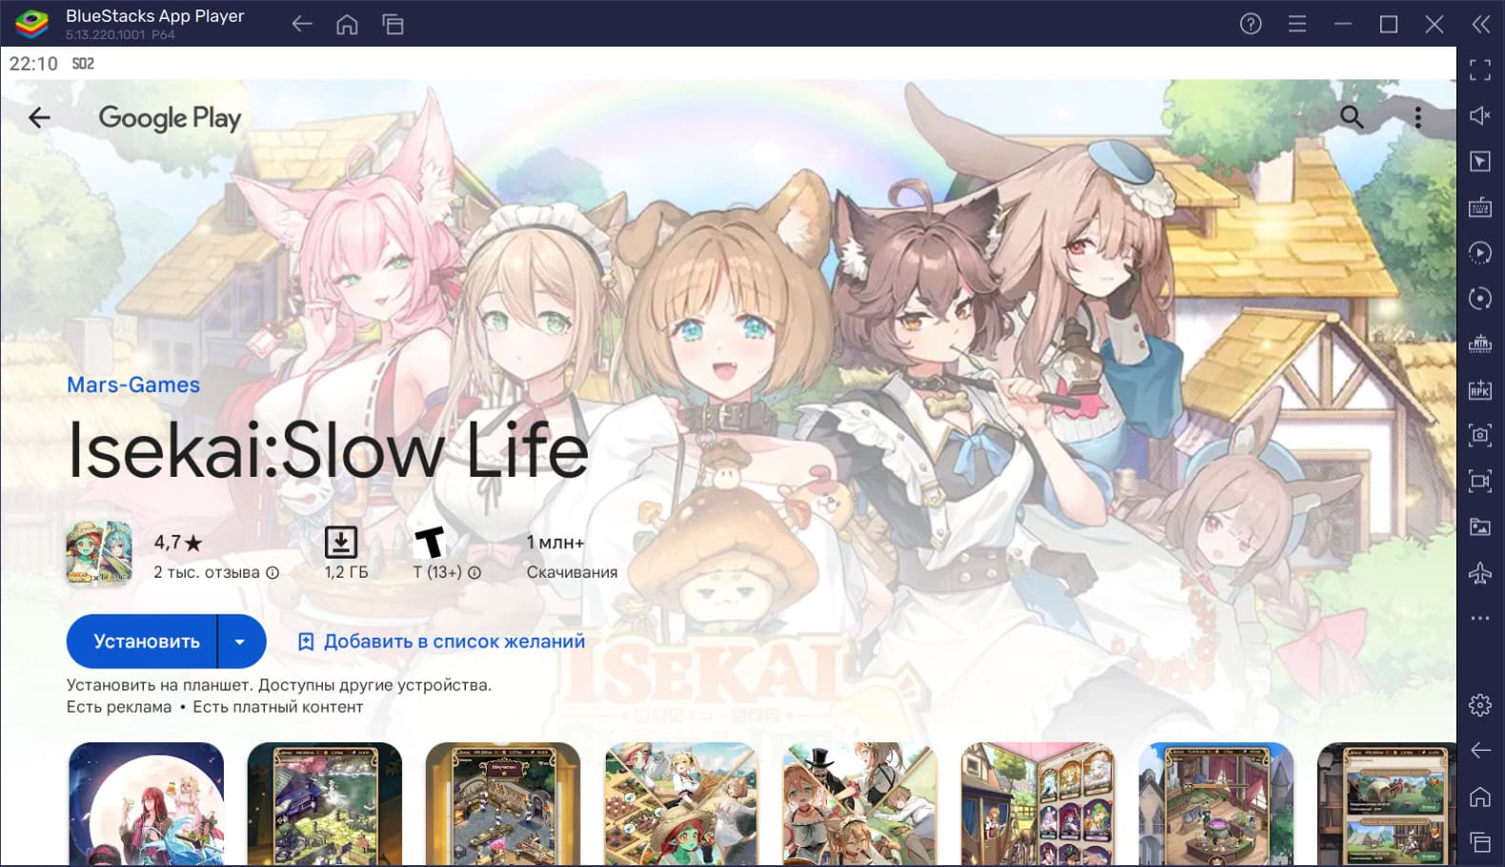Show more sidebar tools
Viewport: 1505px width, 867px height.
pyautogui.click(x=1480, y=618)
